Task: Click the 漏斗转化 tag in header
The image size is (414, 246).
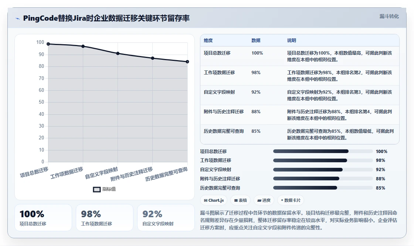Action: pos(389,16)
